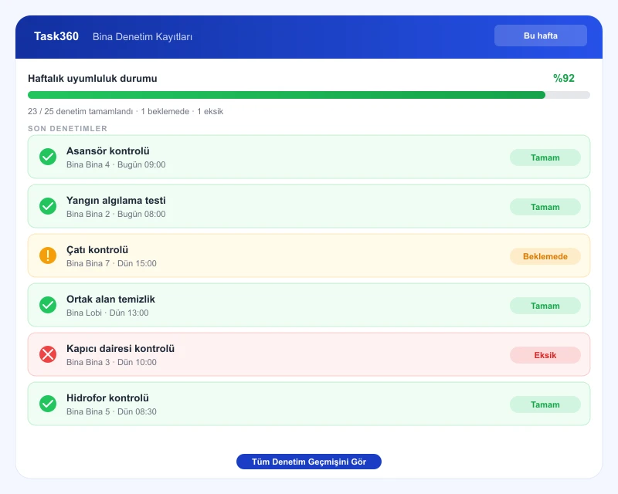Viewport: 618px width, 494px height.
Task: Click the Bina Bina 4 · Bugün 09:00 detail
Action: tap(116, 164)
